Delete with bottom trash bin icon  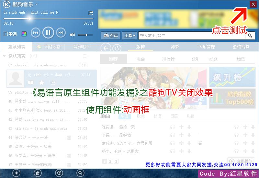point(38,173)
